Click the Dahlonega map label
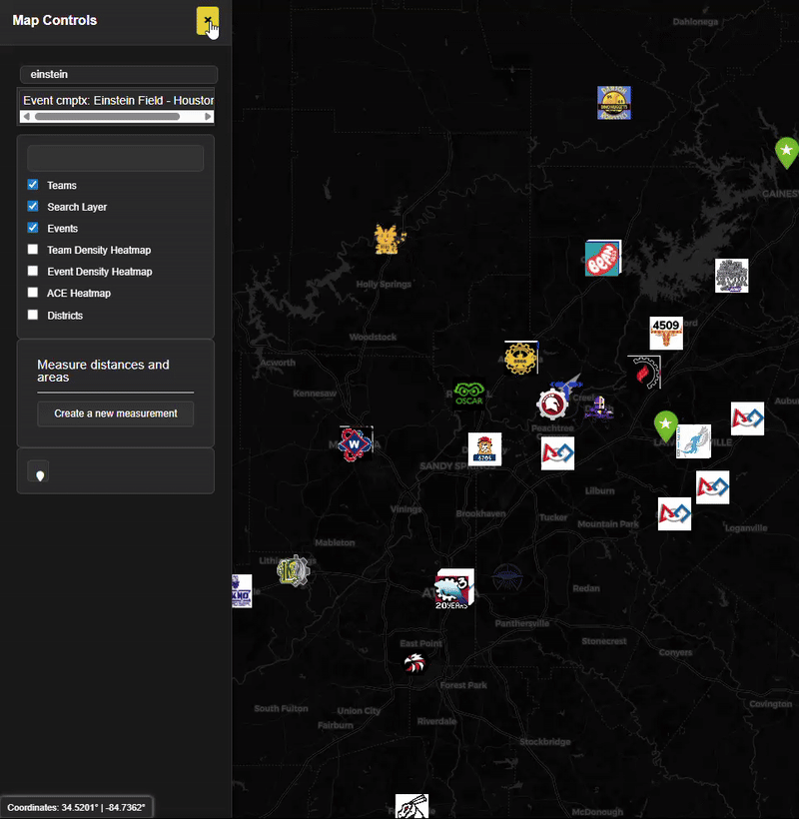799x819 pixels. pos(695,21)
